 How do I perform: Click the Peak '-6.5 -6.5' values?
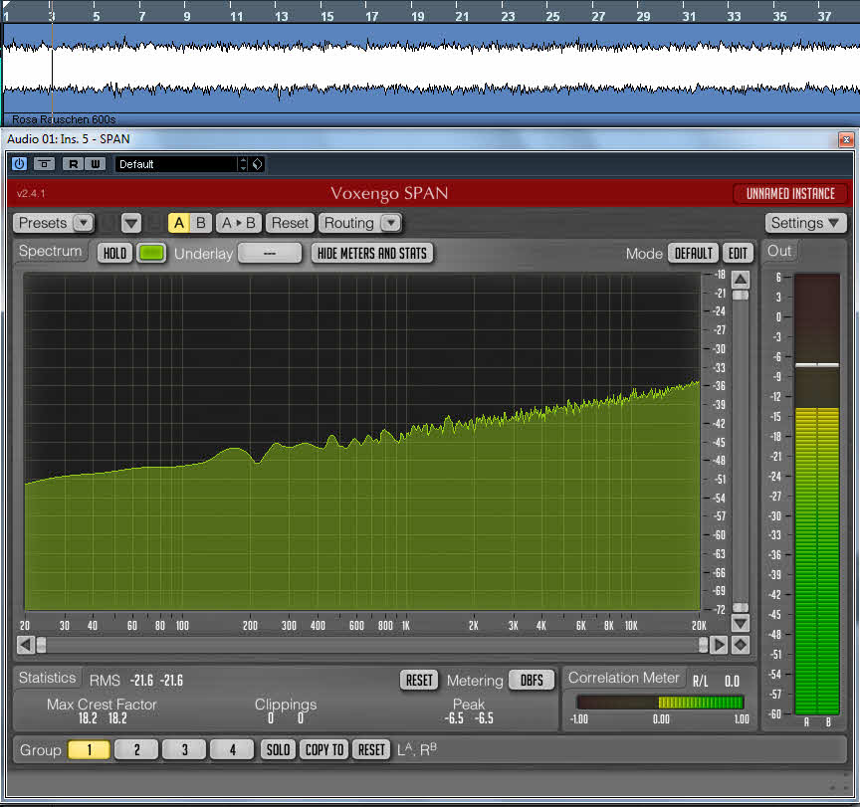[x=469, y=718]
